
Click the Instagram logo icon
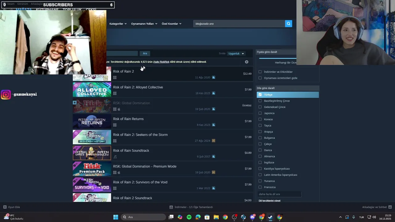6,94
